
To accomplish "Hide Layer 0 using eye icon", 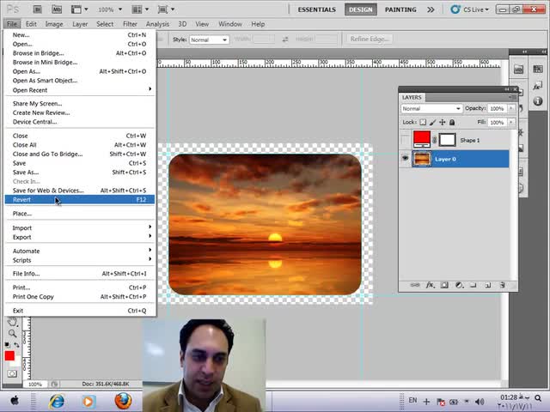I will 406,159.
